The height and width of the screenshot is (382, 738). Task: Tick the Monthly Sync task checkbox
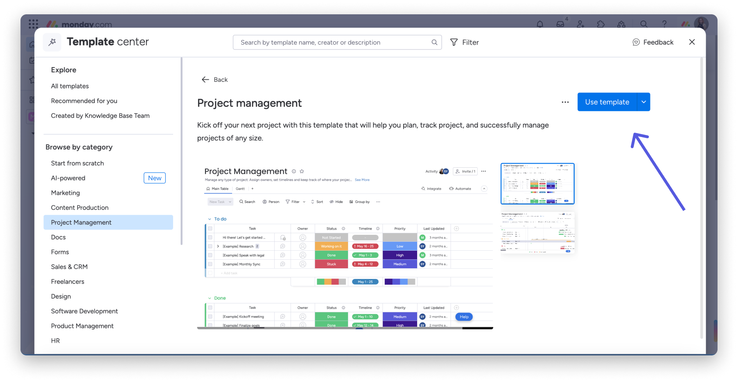(210, 264)
